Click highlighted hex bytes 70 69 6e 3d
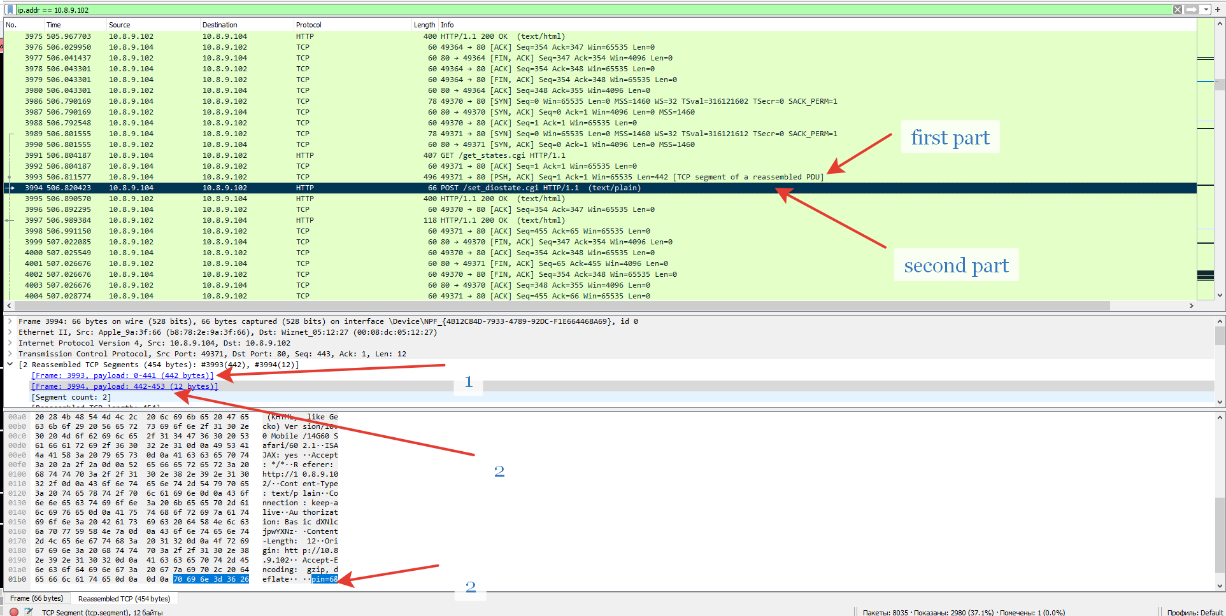 (x=211, y=579)
